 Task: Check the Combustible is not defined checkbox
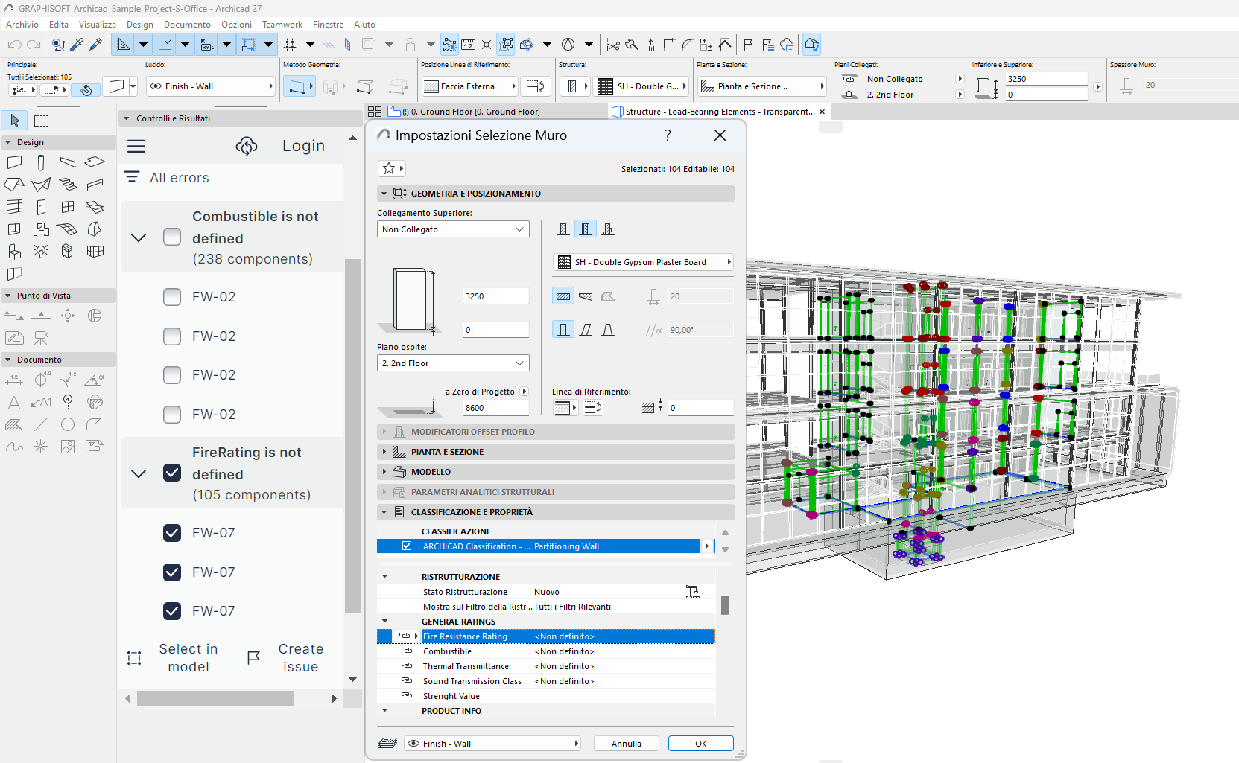point(172,237)
